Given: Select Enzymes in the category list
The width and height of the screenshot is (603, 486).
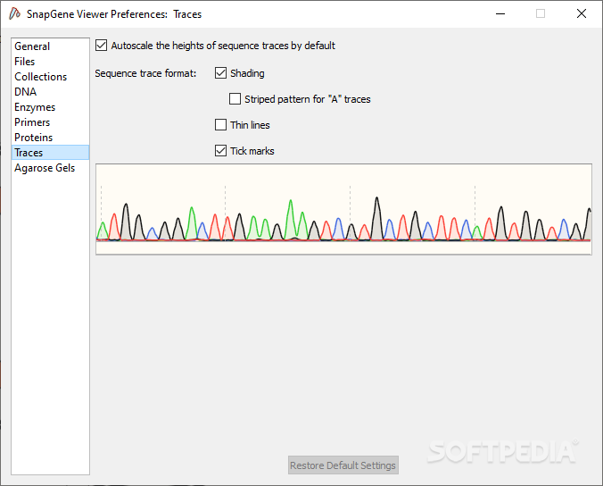Looking at the screenshot, I should [x=35, y=107].
